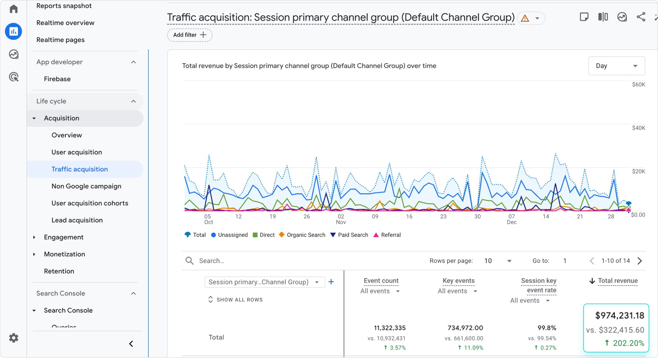Open the Realtime overview report
Image resolution: width=658 pixels, height=358 pixels.
65,23
